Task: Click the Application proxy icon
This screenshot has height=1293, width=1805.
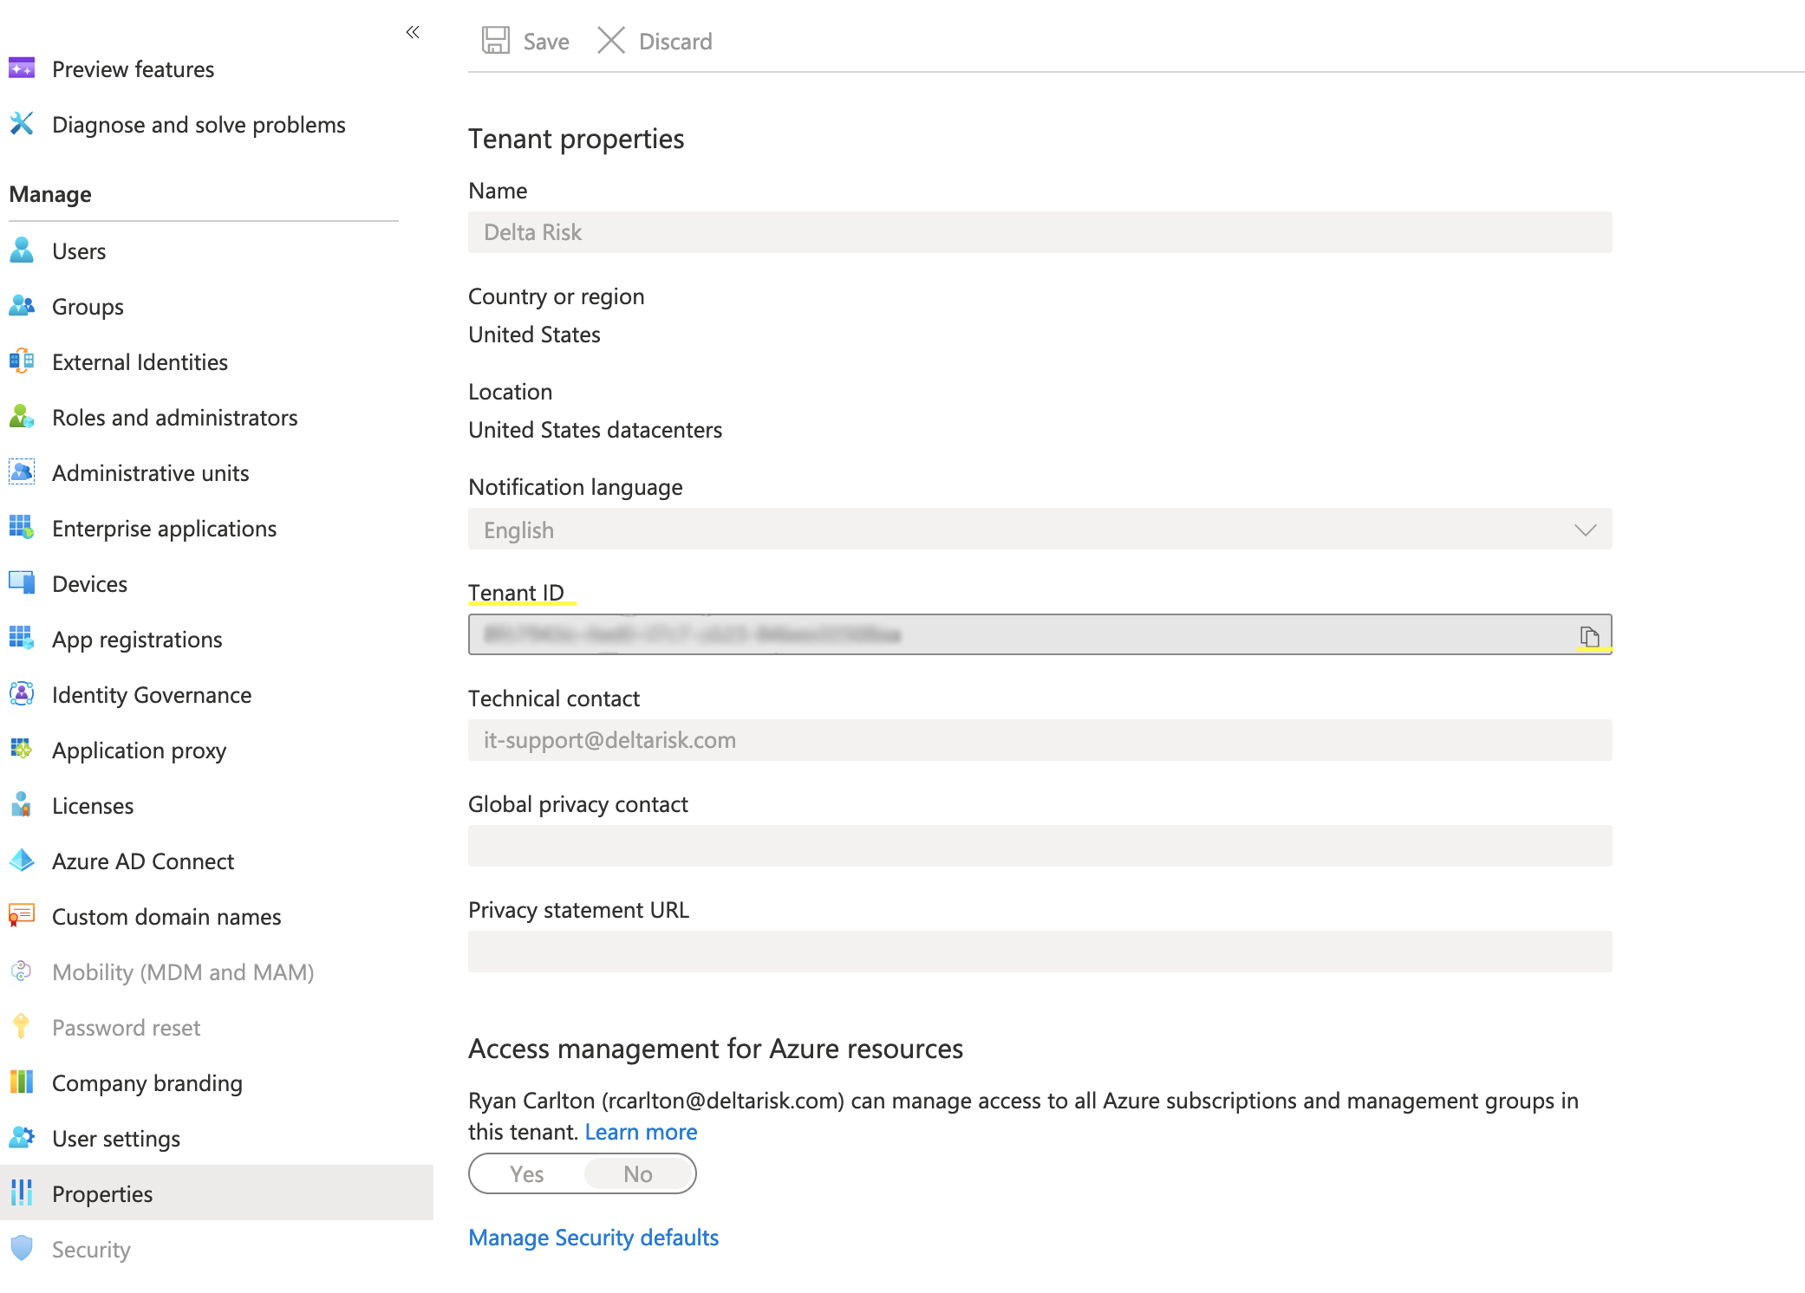Action: (x=22, y=750)
